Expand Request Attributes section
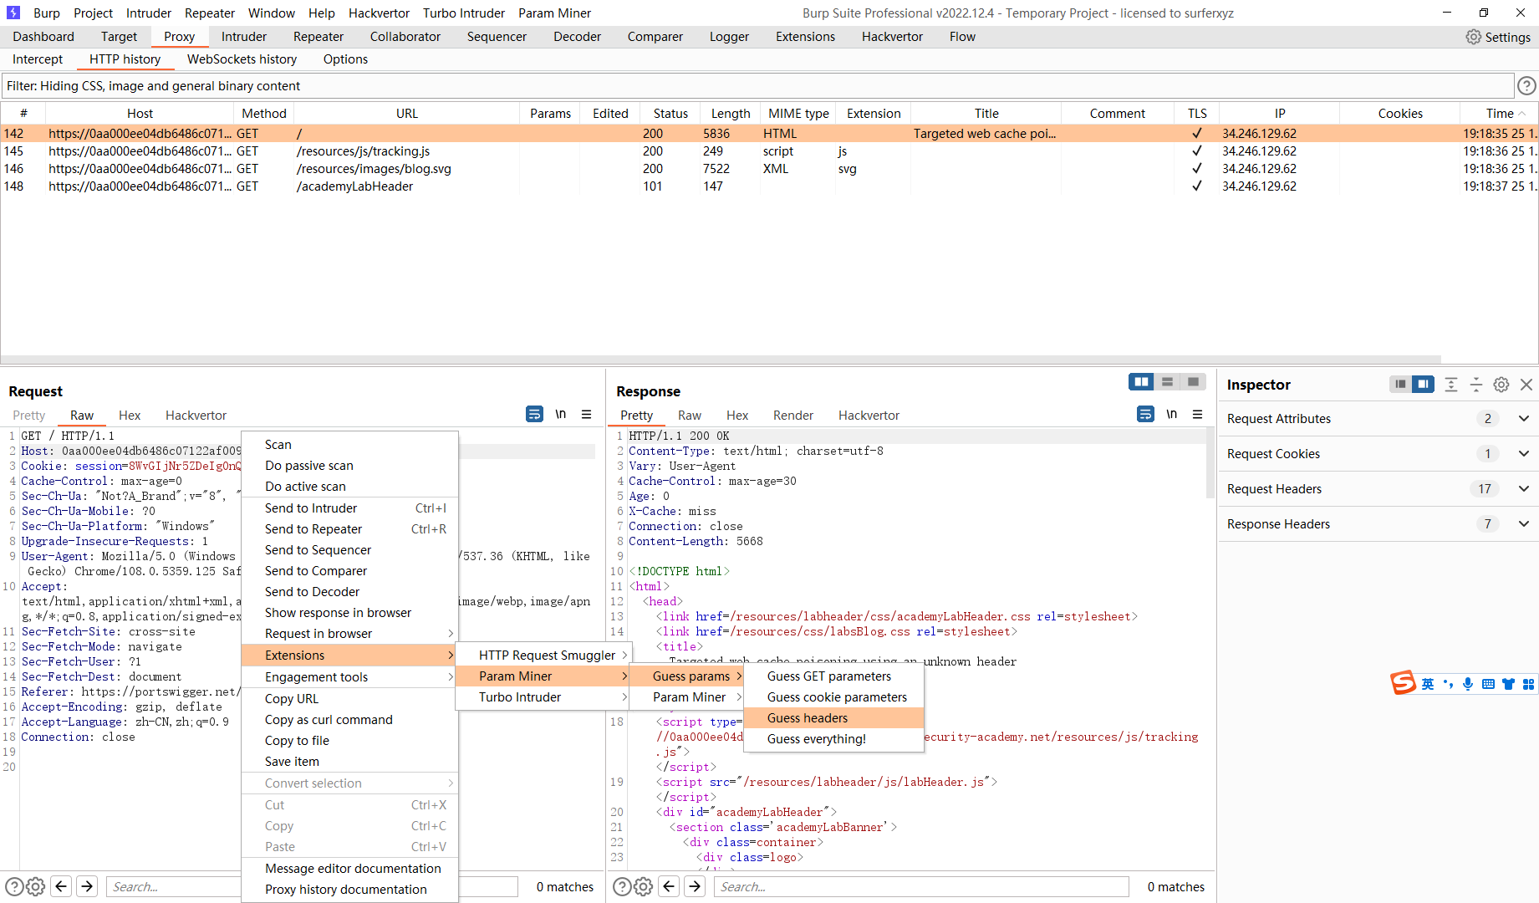 [1523, 419]
